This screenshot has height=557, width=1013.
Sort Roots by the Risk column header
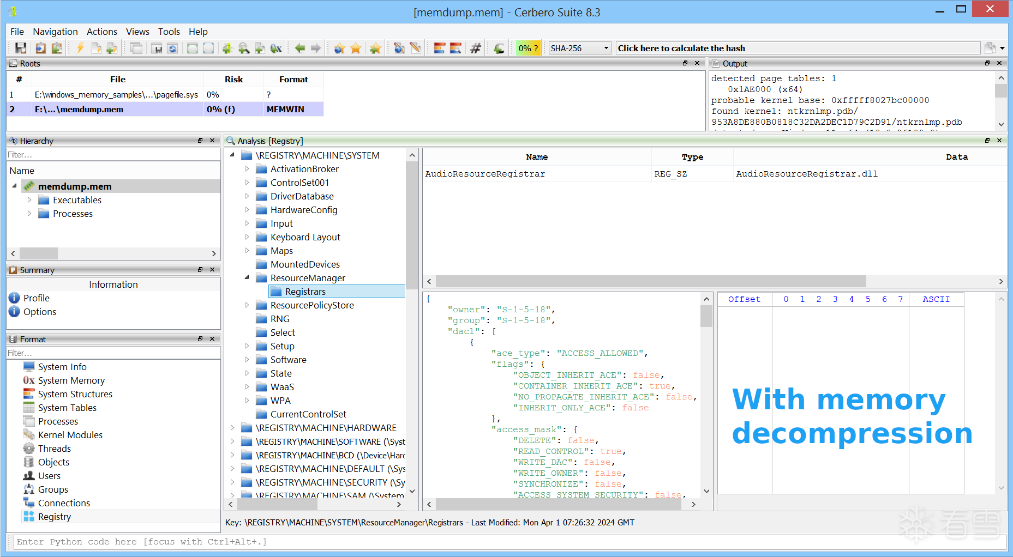[233, 80]
